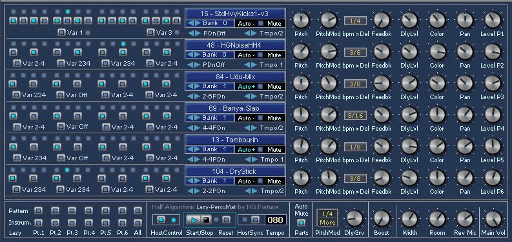This screenshot has width=512, height=242.
Task: Toggle Auto + on the Tambourin row
Action: pyautogui.click(x=246, y=150)
